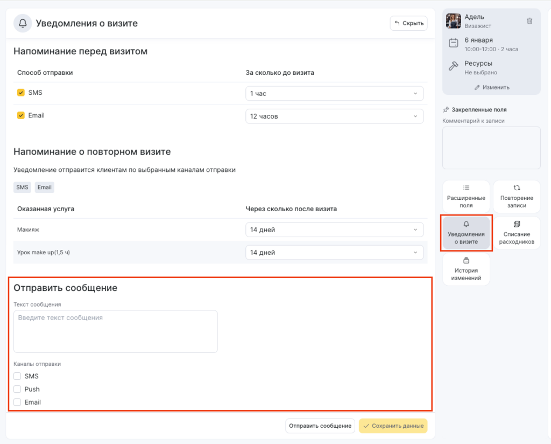Screen dimensions: 551x444
Task: Enable Push channel for message
Action: point(17,389)
